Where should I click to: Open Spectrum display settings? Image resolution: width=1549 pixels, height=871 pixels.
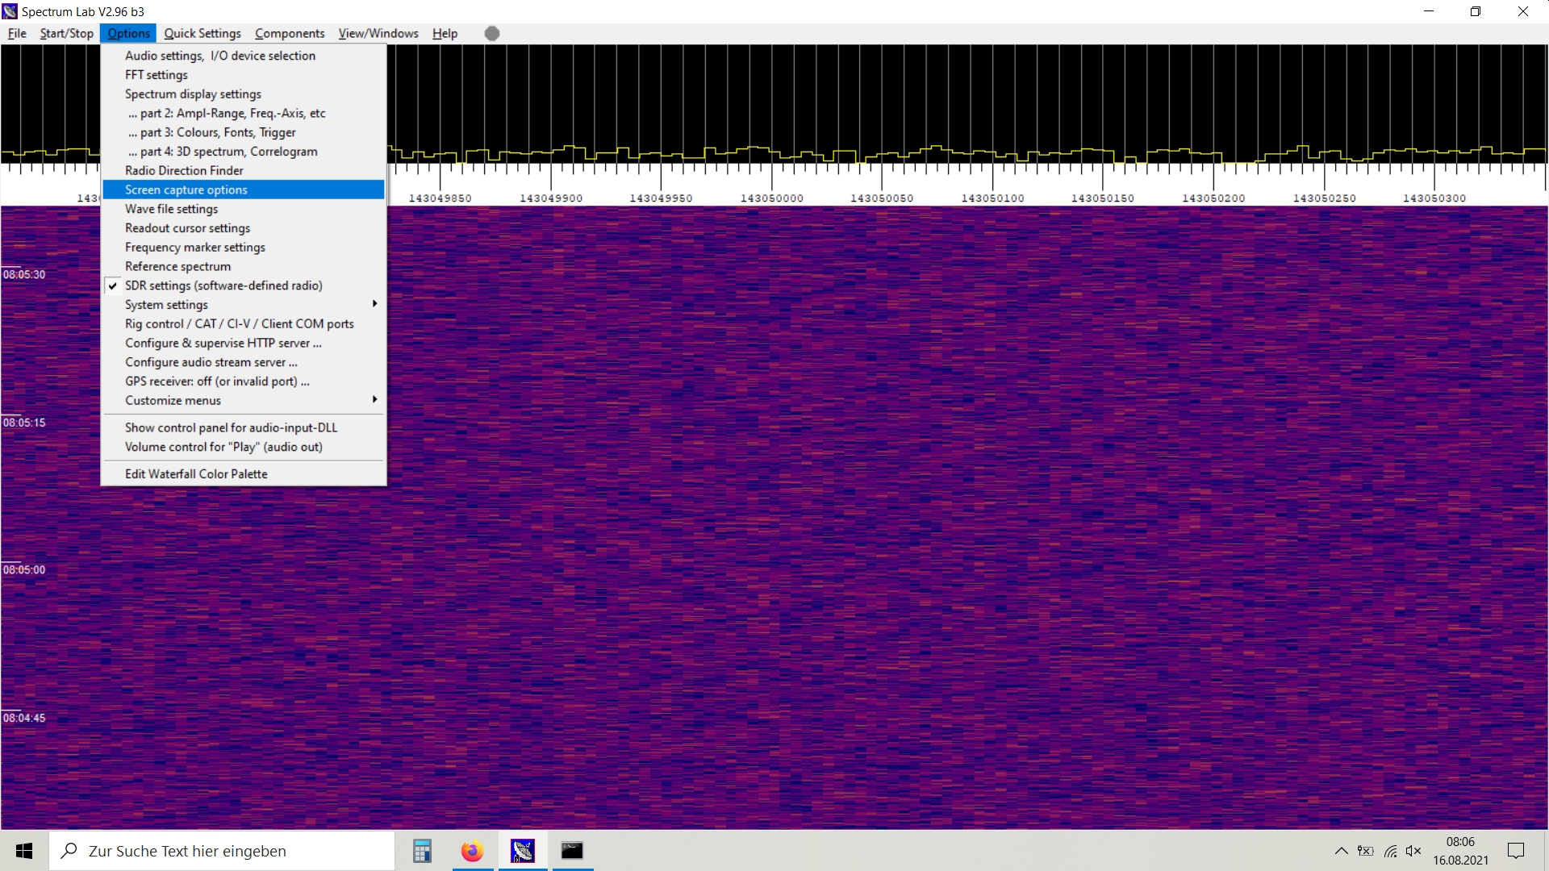(x=244, y=94)
